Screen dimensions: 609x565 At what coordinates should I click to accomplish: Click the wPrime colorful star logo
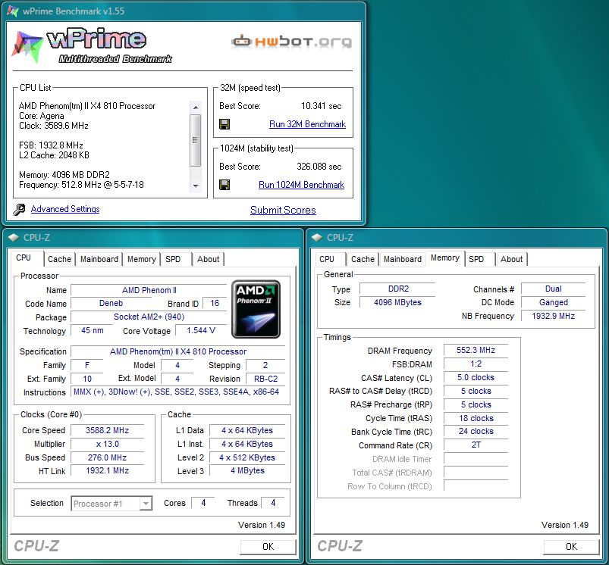[x=27, y=46]
